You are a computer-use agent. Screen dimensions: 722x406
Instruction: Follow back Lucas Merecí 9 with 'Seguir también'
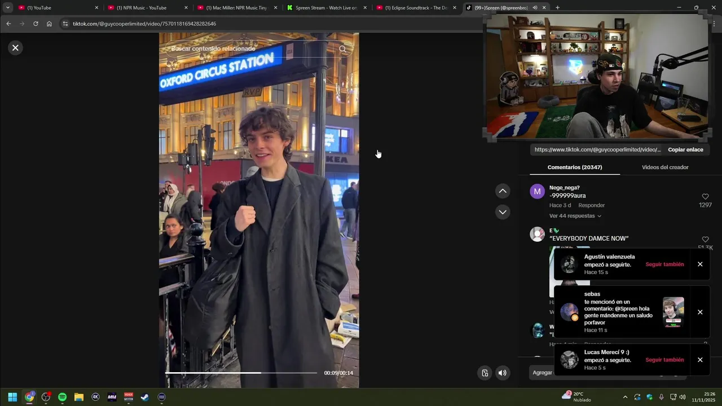coord(664,360)
